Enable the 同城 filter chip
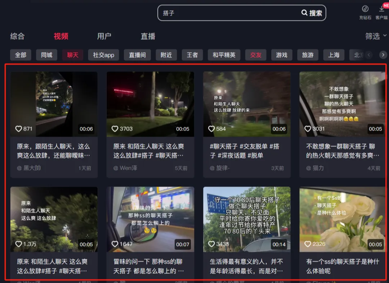 pos(46,55)
